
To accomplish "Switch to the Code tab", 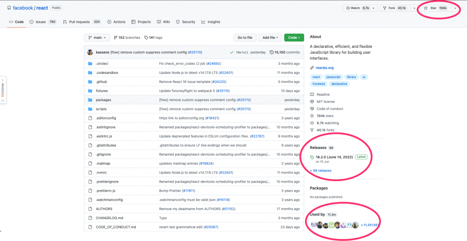I will [x=16, y=22].
